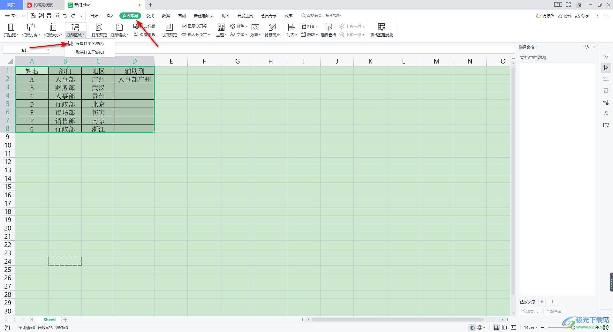Click the undo arrow icon
Screen dimensions: 613x332
point(65,16)
